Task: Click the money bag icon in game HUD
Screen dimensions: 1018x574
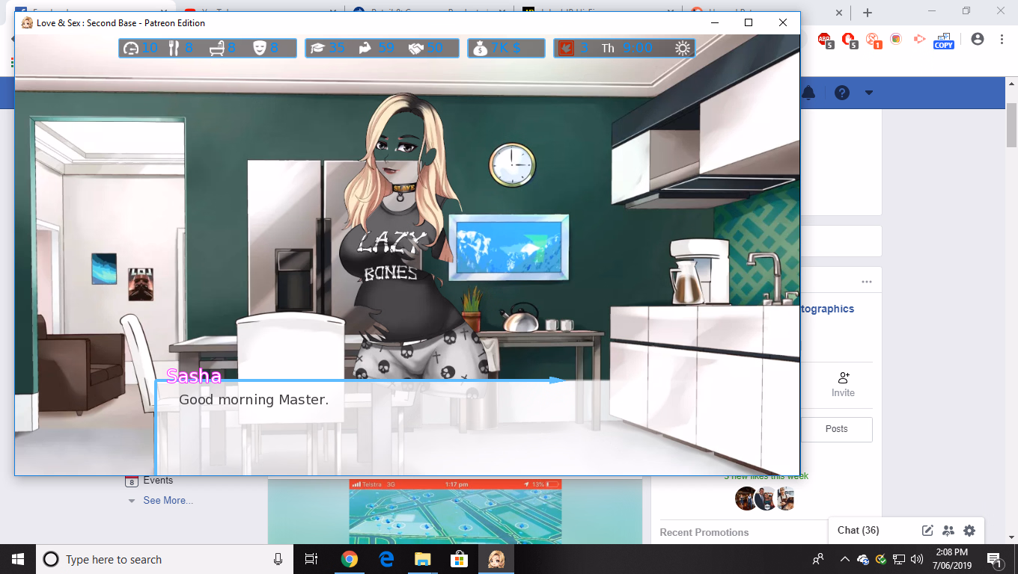Action: 480,49
